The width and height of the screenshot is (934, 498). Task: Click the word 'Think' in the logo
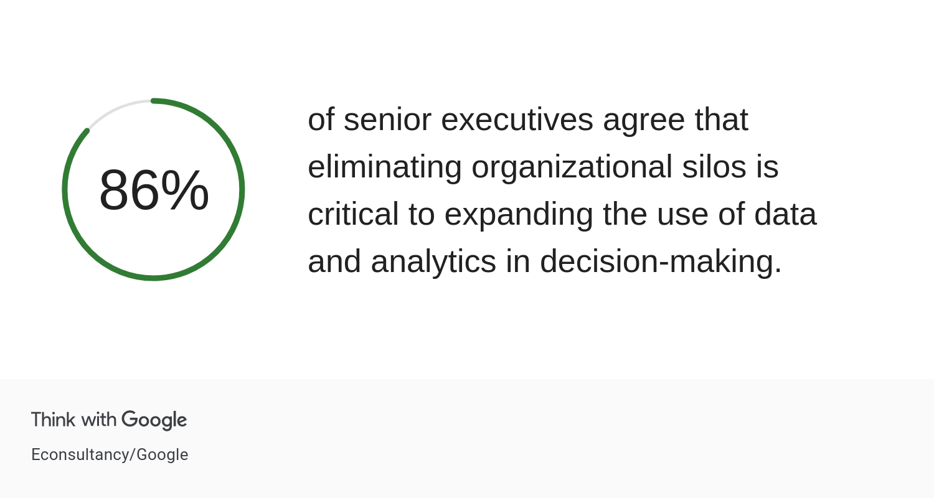tap(54, 420)
